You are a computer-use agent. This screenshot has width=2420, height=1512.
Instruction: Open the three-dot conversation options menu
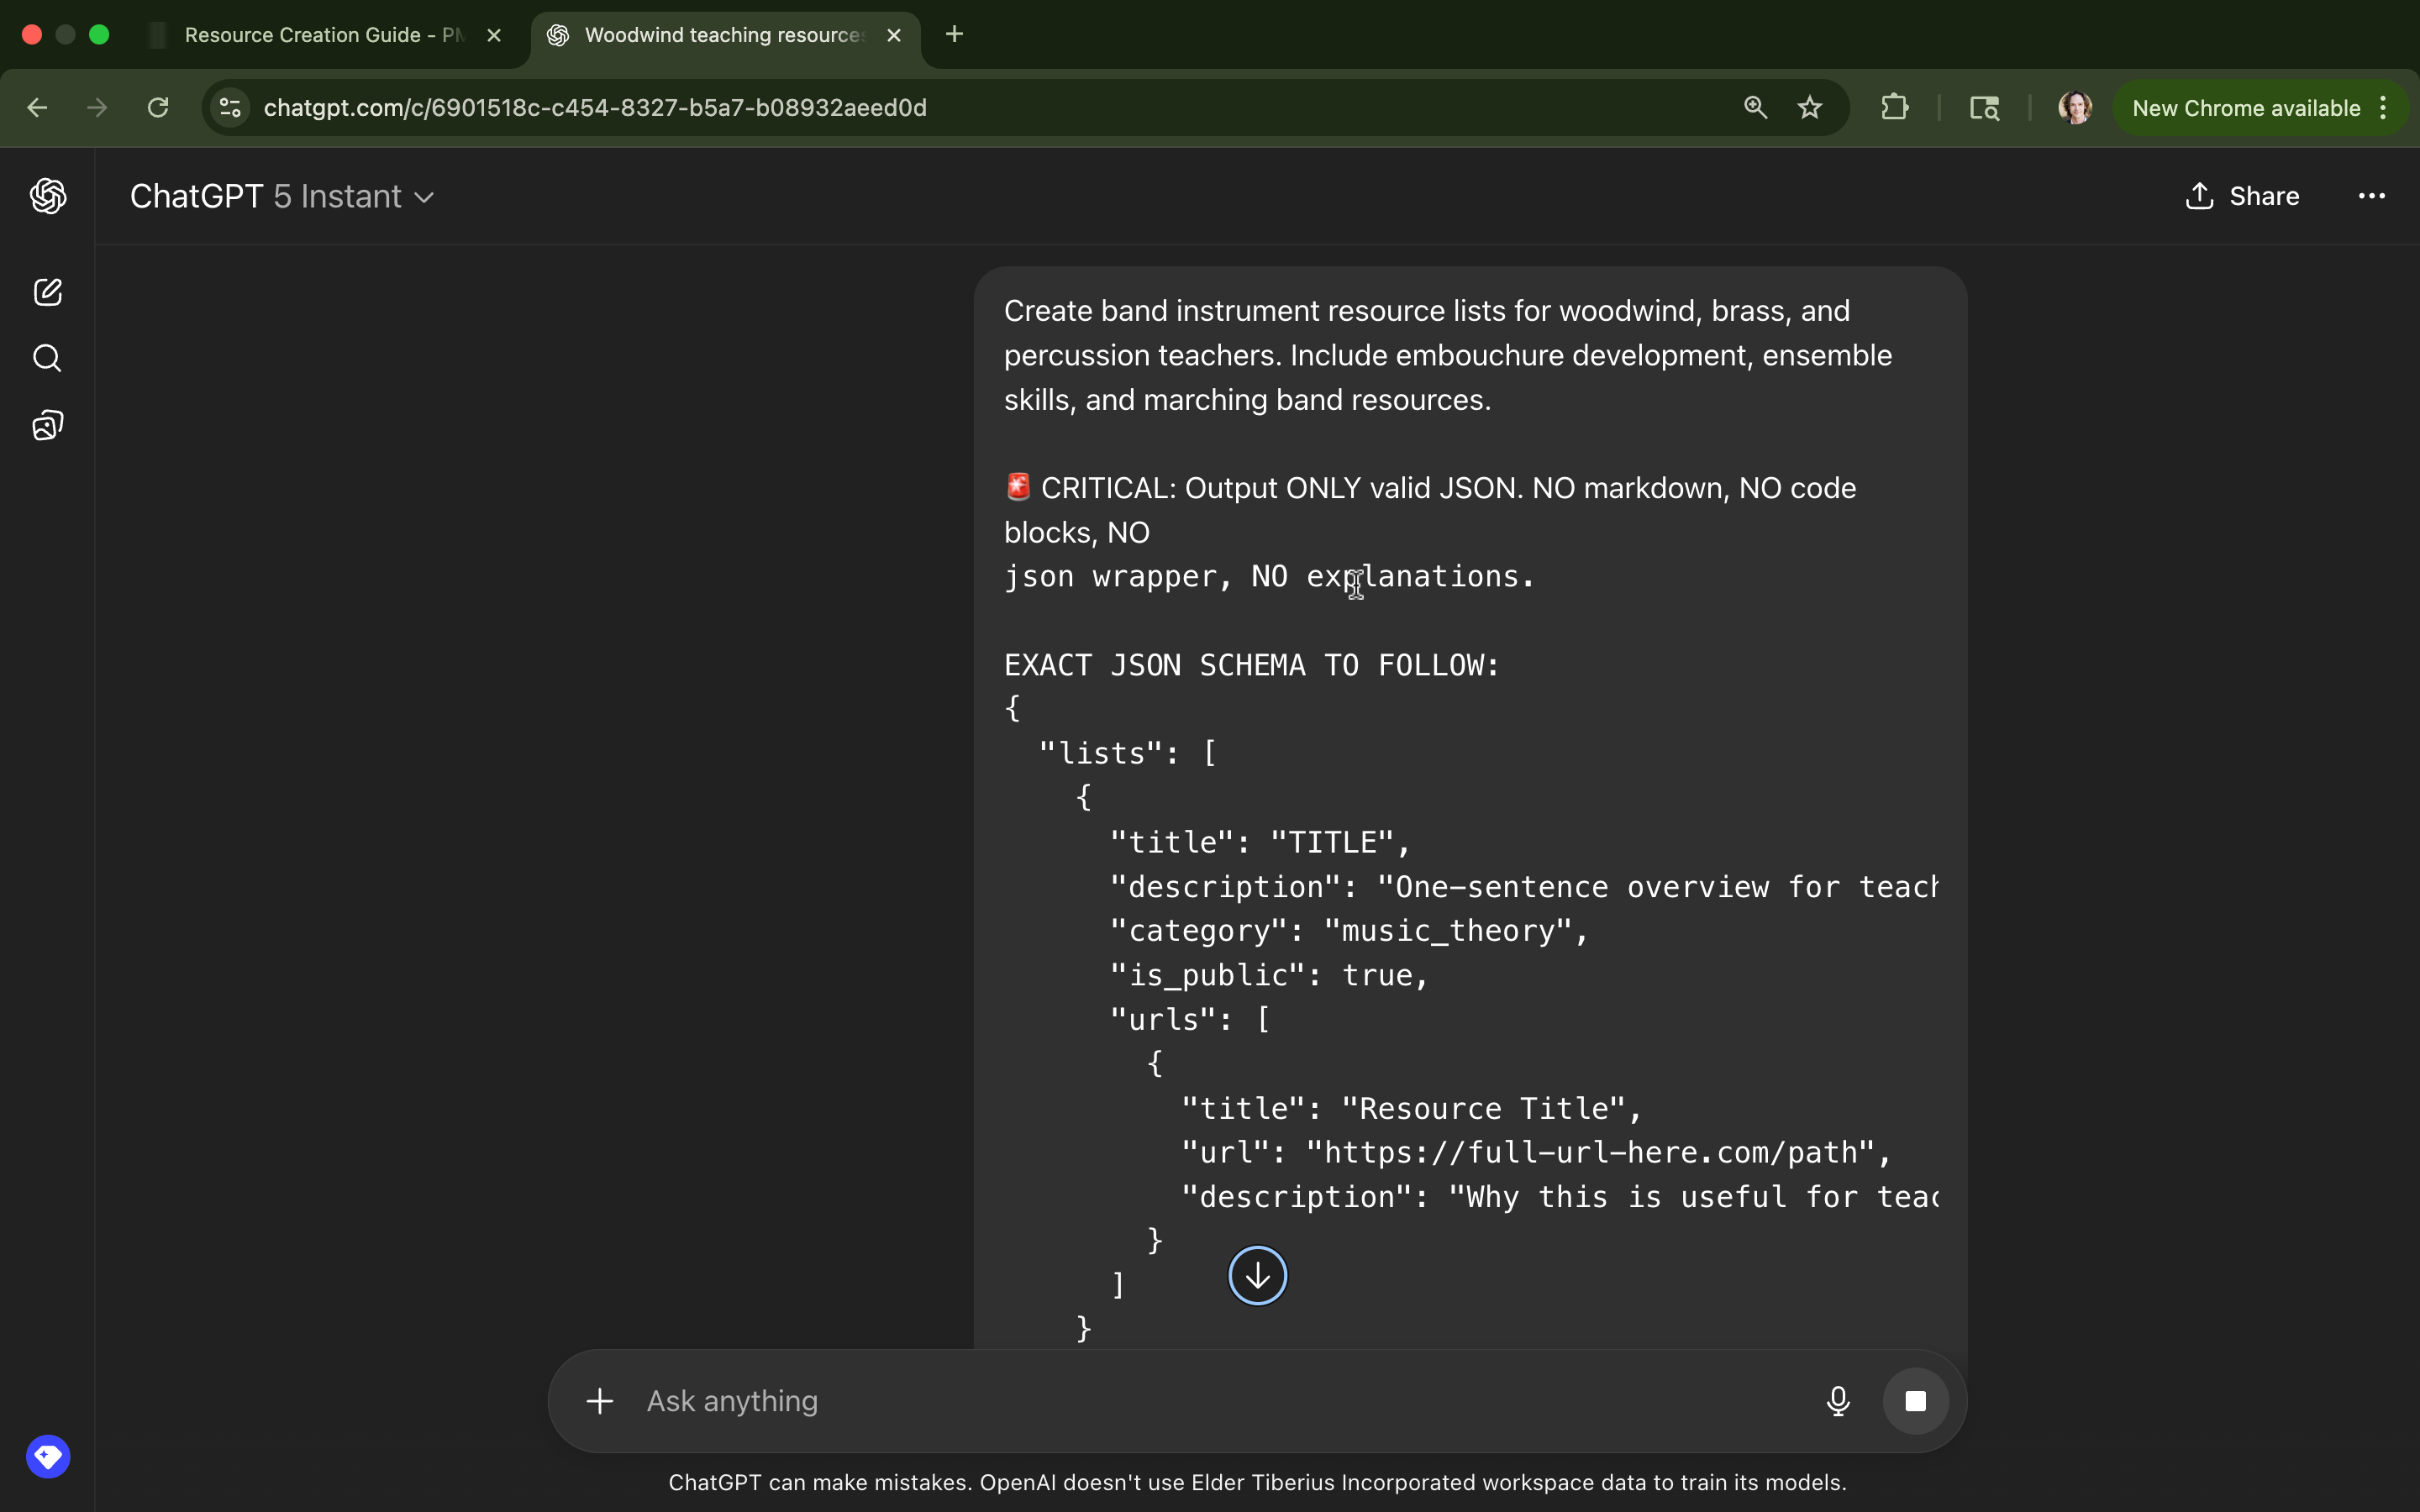pos(2371,196)
